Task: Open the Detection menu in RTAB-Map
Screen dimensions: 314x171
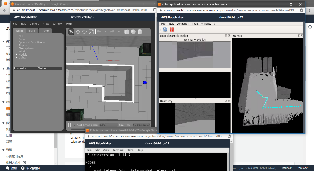Action: tap(183, 24)
